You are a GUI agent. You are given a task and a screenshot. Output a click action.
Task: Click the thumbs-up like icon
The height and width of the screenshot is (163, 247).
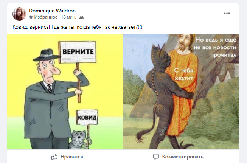(x=54, y=157)
